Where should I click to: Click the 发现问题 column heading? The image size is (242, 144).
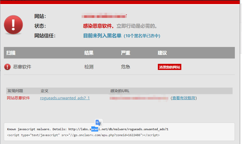click(x=15, y=91)
